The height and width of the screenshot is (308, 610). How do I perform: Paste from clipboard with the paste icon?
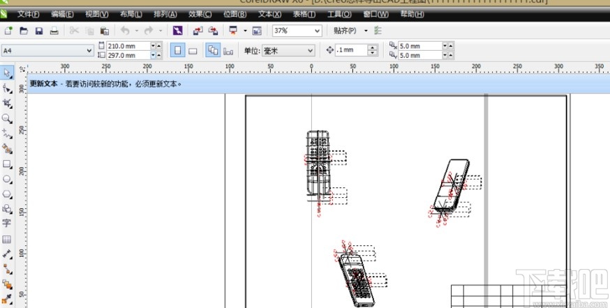coord(104,31)
